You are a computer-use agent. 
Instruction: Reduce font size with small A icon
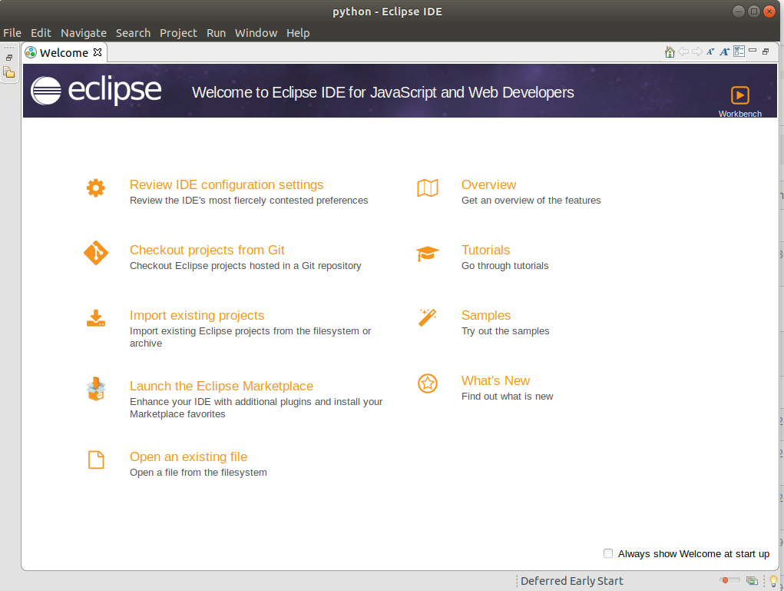[710, 51]
